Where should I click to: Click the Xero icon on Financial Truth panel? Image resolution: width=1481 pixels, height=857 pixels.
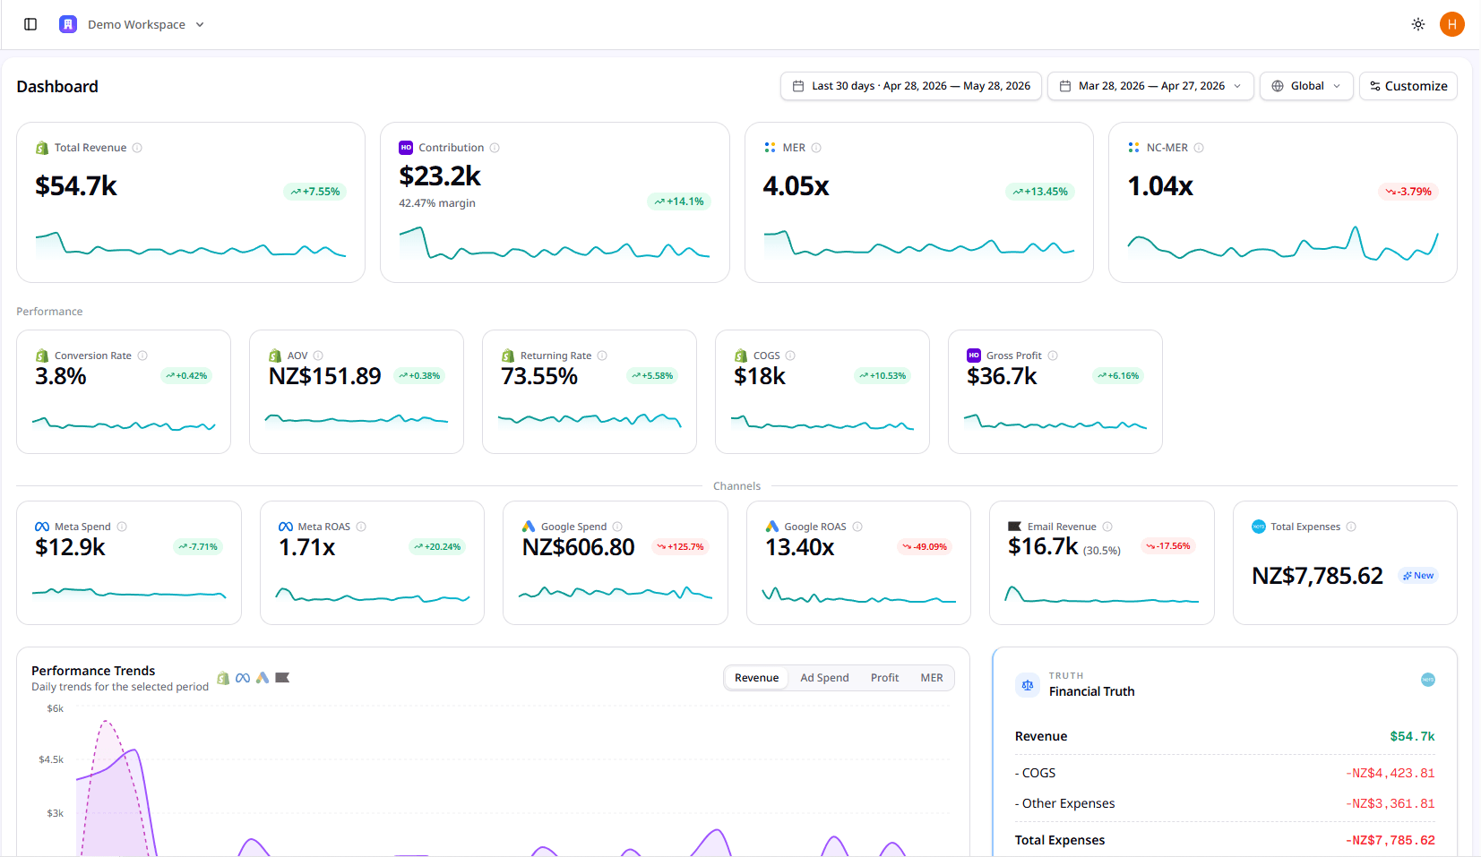tap(1428, 680)
